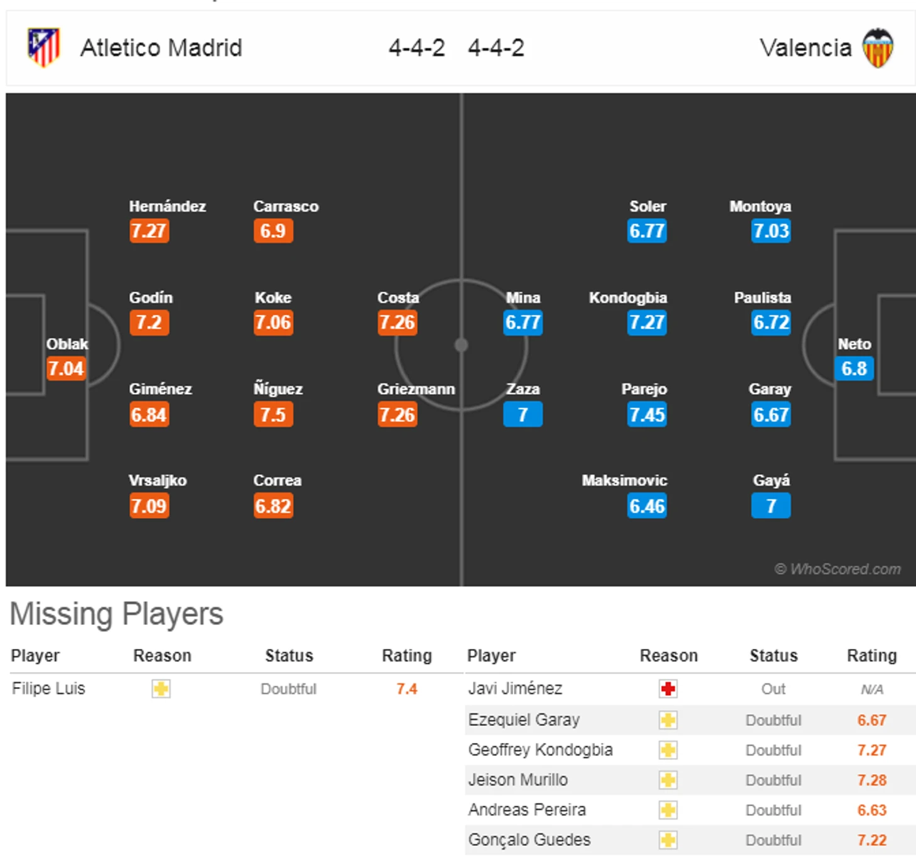Open Filipe Luis player link
This screenshot has width=916, height=864.
pyautogui.click(x=48, y=689)
